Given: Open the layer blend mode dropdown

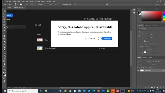Looking at the screenshot, I should tap(144, 64).
